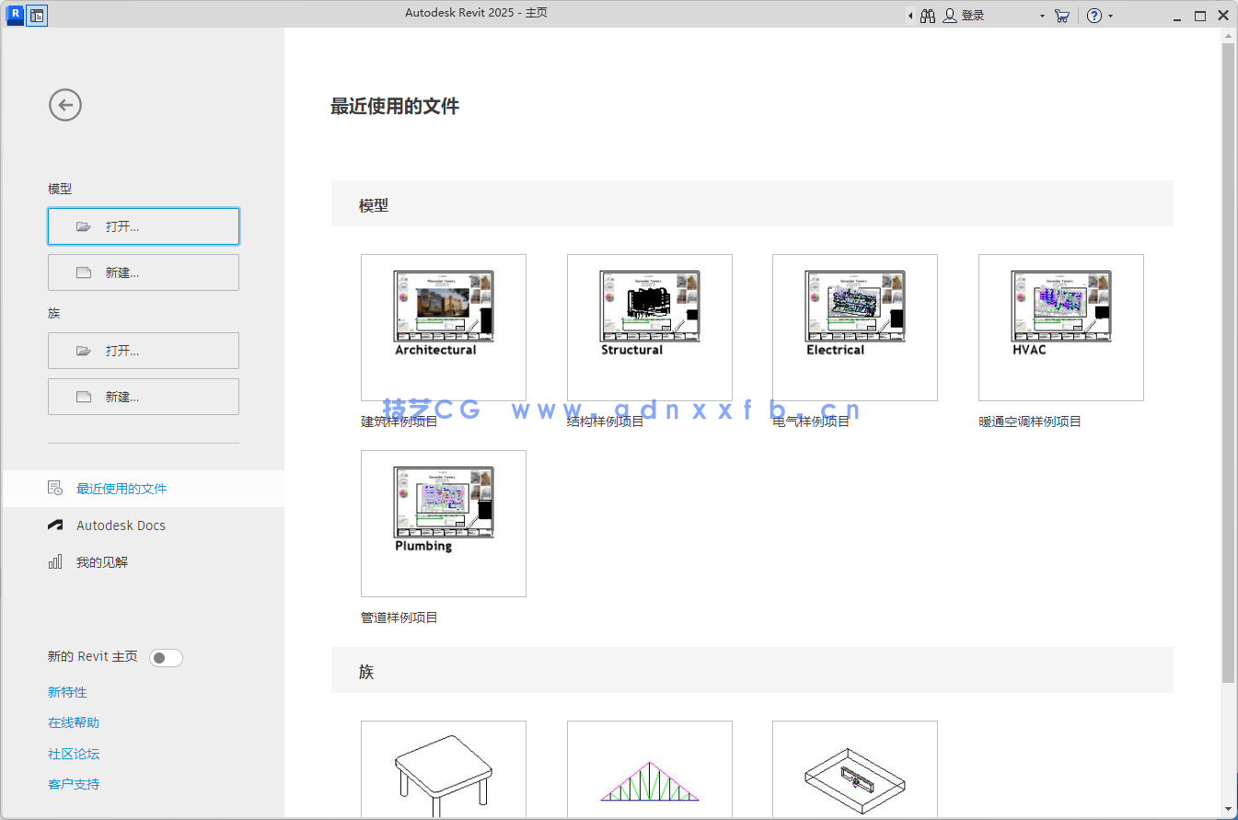Visit the 社区论坛 link
This screenshot has width=1238, height=820.
(73, 753)
